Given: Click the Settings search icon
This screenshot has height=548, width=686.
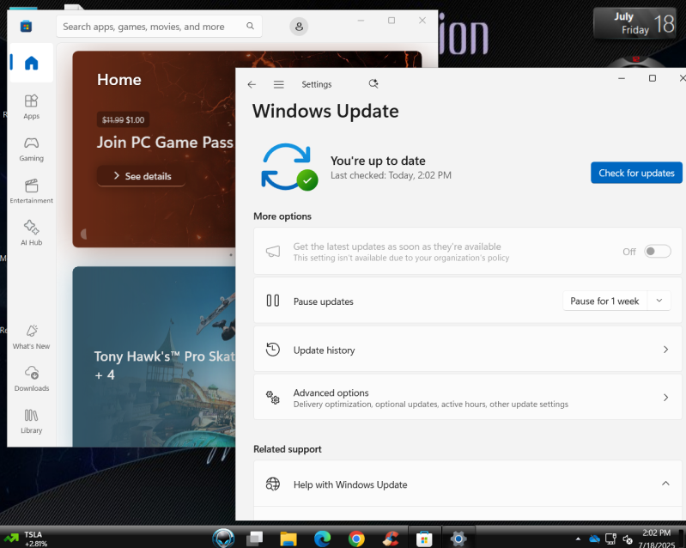Looking at the screenshot, I should coord(373,84).
